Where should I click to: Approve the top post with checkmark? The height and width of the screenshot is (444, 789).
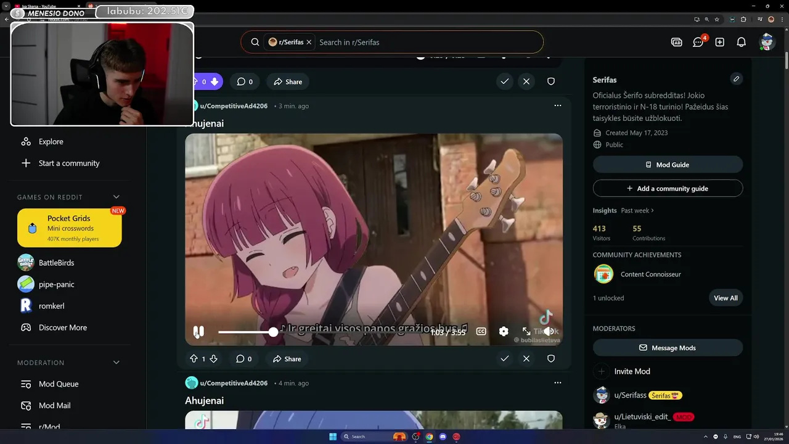(x=505, y=81)
